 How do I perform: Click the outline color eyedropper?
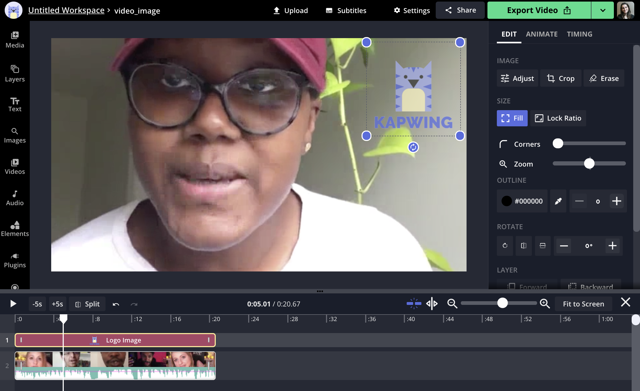point(558,201)
